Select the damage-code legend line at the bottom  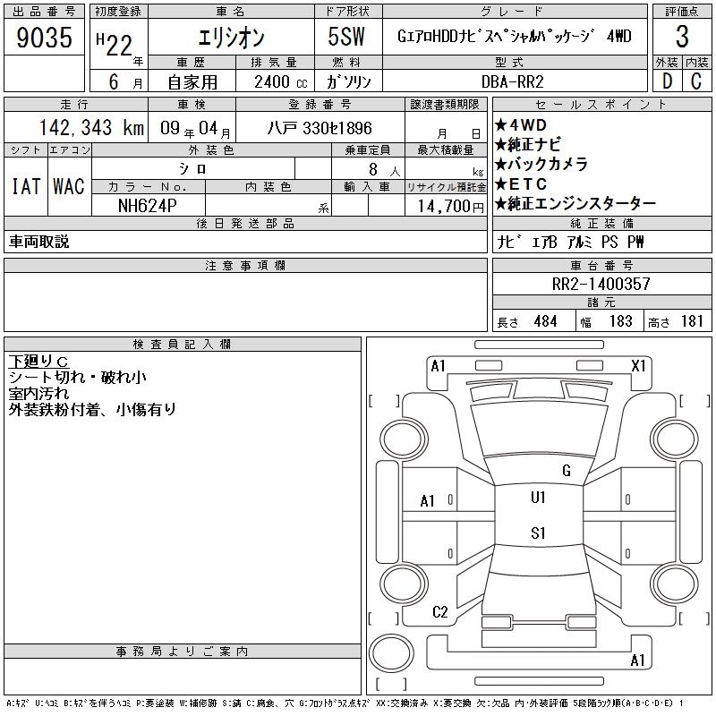pos(345,703)
